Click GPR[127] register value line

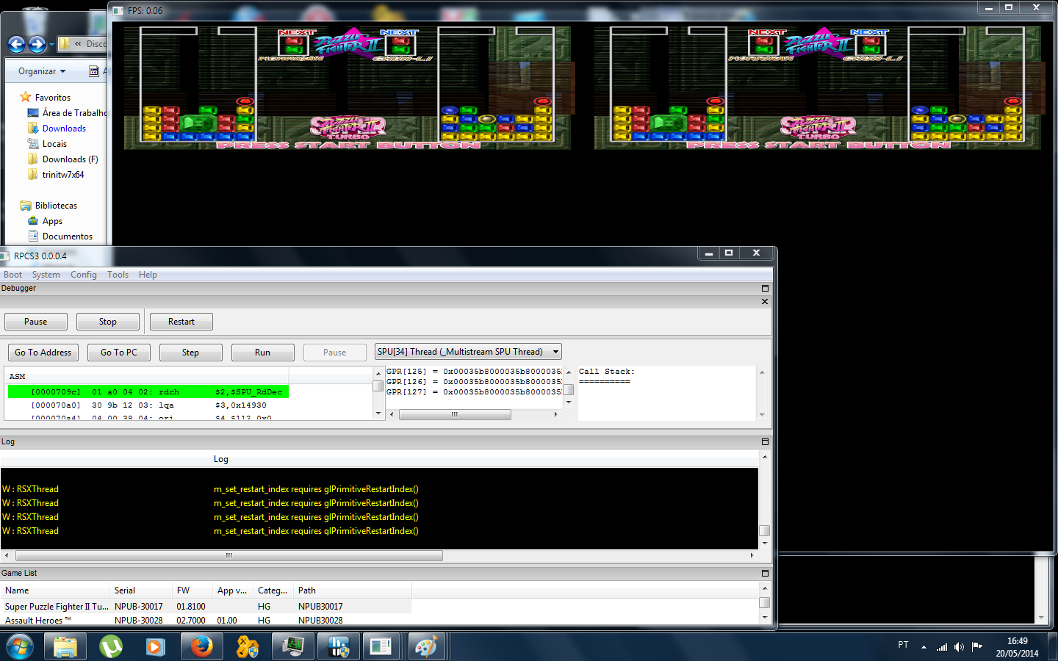tap(474, 392)
